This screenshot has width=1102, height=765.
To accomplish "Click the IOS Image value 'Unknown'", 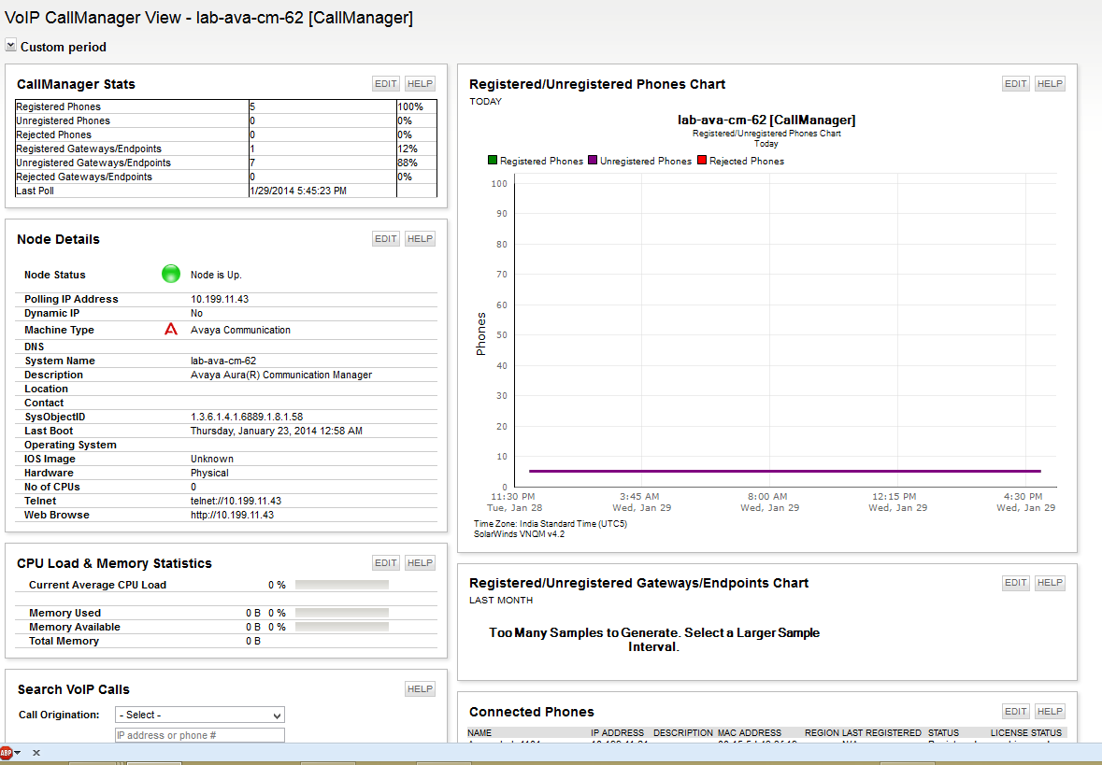I will coord(211,459).
